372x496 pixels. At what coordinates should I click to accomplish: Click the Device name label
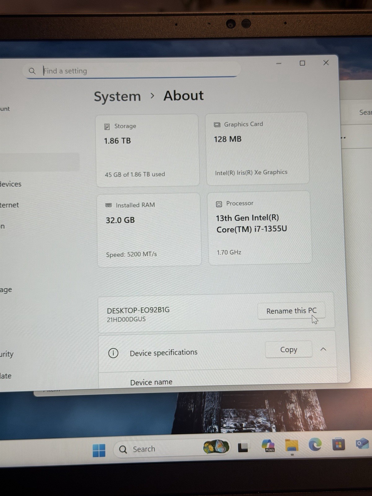point(151,382)
